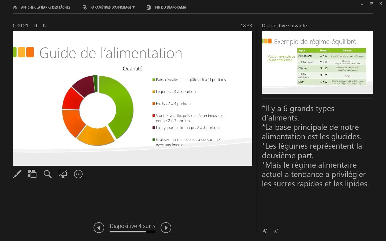Click the slide progress bar

(132, 232)
